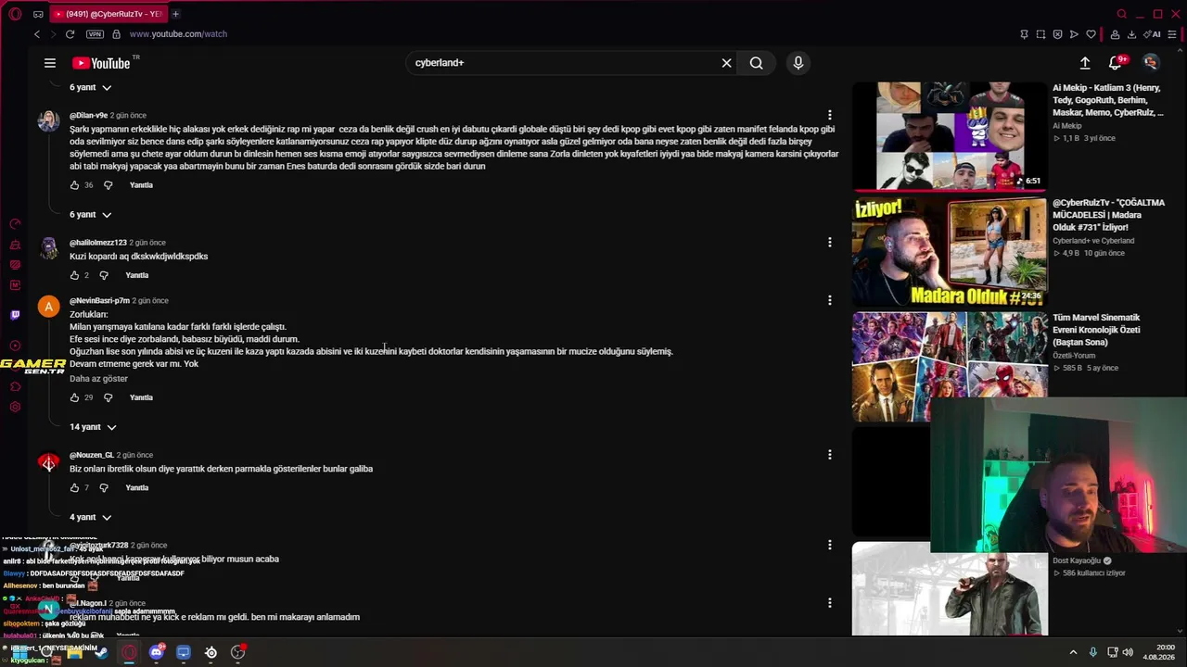Open the Tüm Marvel Sinematik Evreni title link
This screenshot has width=1187, height=667.
(1097, 330)
